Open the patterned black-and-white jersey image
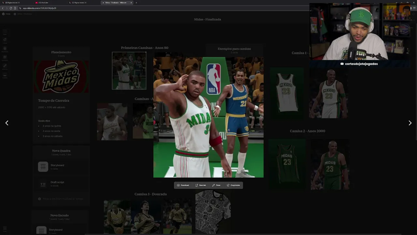 tap(213, 212)
